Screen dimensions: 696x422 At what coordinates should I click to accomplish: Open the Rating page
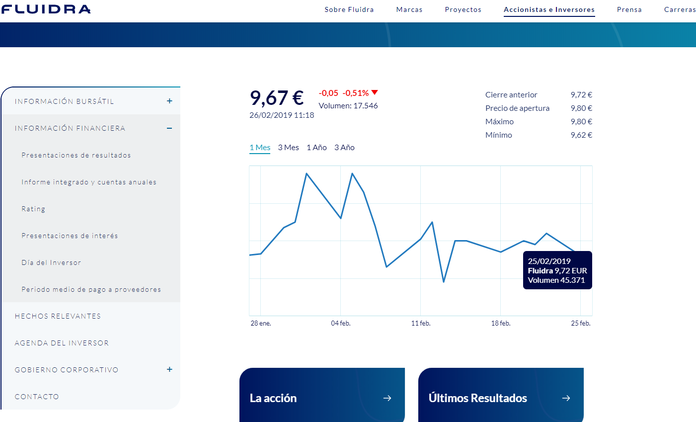(x=33, y=209)
